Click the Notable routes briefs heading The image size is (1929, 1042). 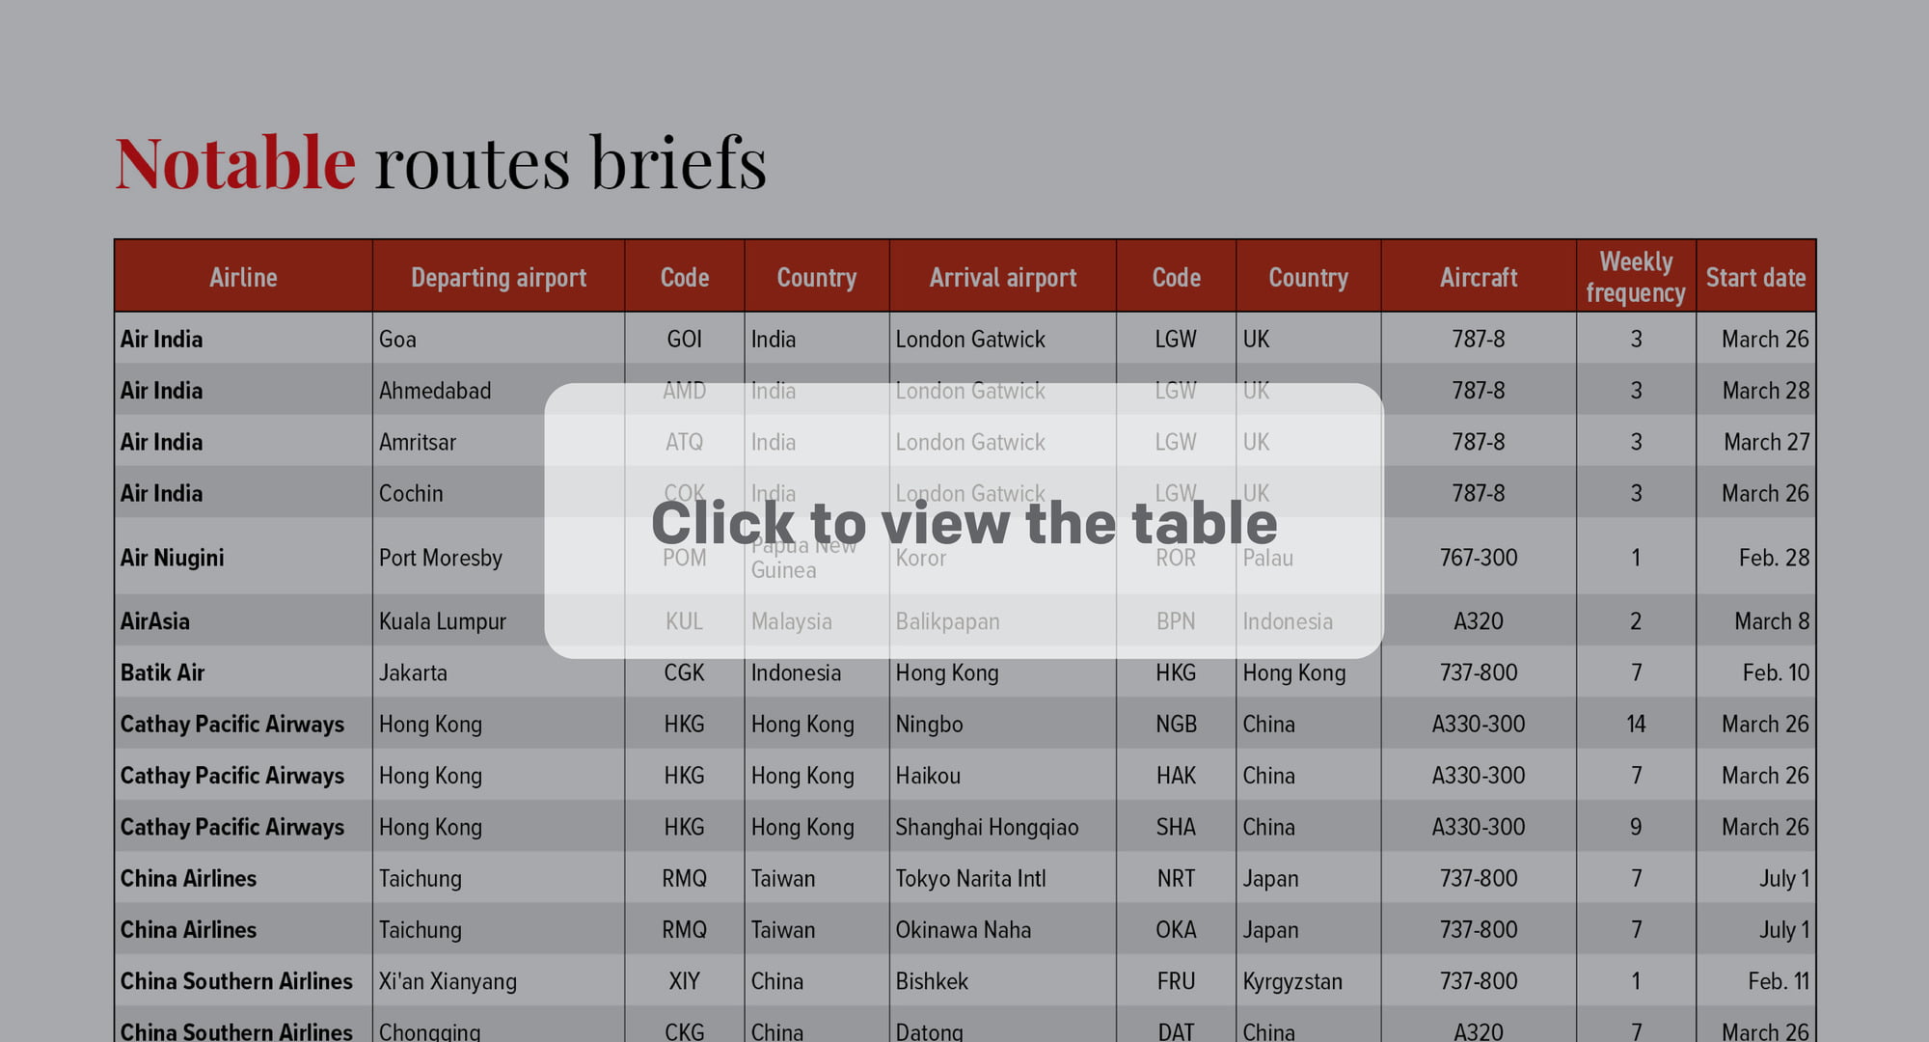(441, 162)
